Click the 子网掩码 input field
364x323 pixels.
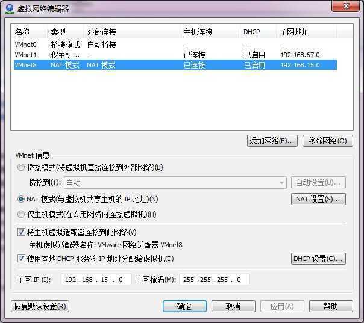click(x=215, y=280)
